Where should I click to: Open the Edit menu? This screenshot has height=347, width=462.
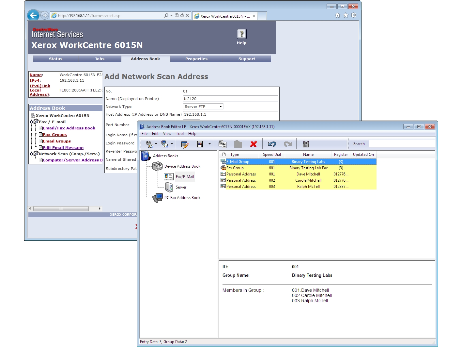[155, 134]
